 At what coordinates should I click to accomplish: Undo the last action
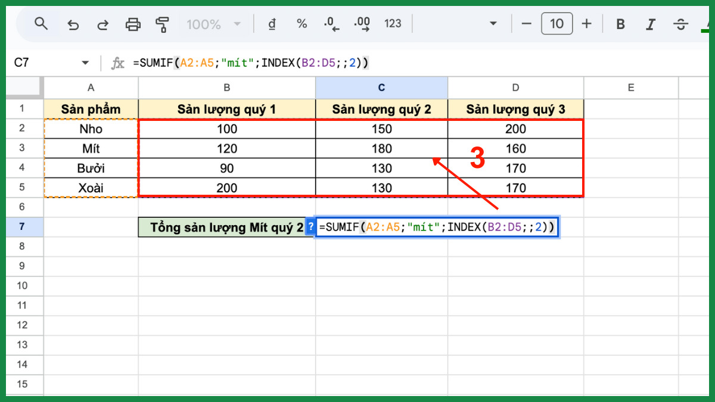[73, 24]
